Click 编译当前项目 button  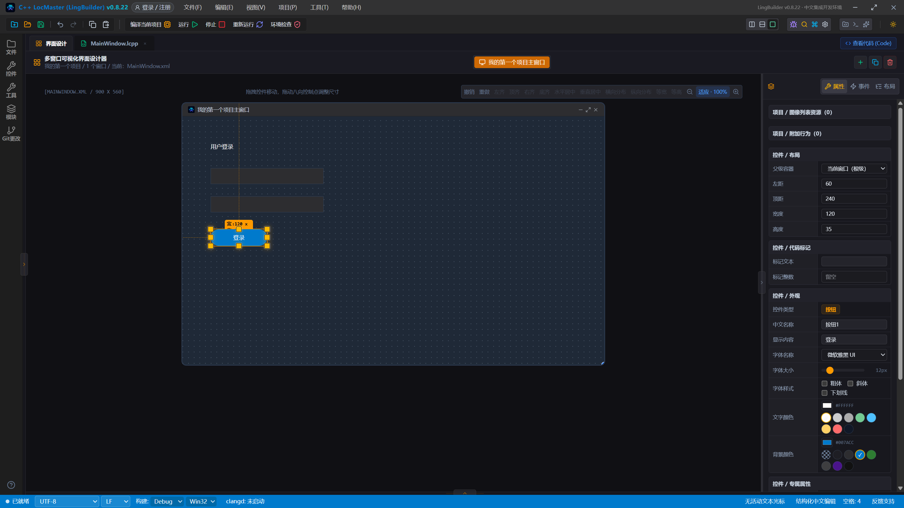[x=150, y=24]
